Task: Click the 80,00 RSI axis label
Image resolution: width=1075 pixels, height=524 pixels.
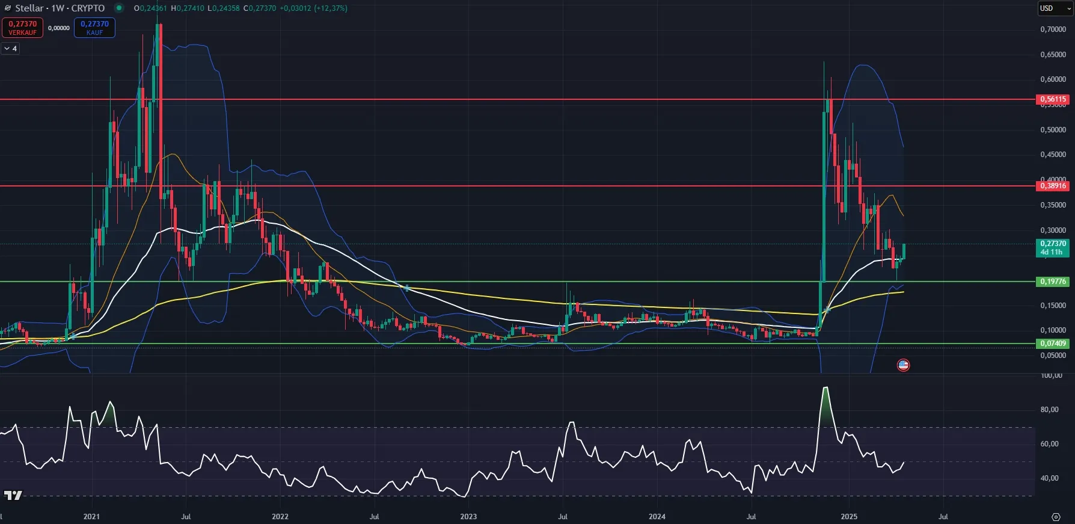Action: (x=1049, y=410)
